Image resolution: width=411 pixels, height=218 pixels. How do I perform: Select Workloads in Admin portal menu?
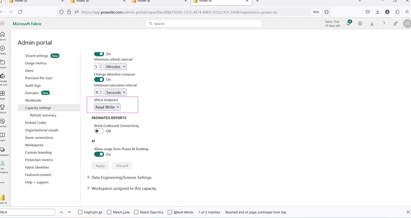pos(33,100)
